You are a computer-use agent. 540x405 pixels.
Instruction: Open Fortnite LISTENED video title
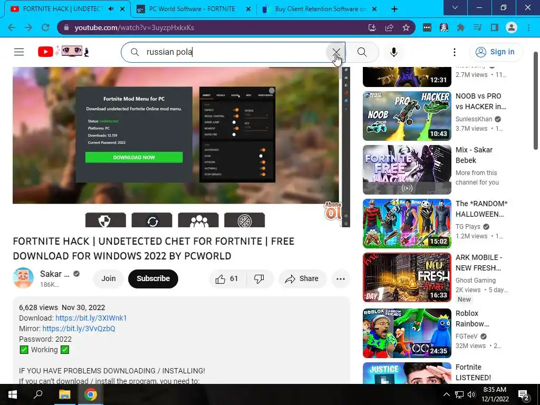[x=473, y=372]
